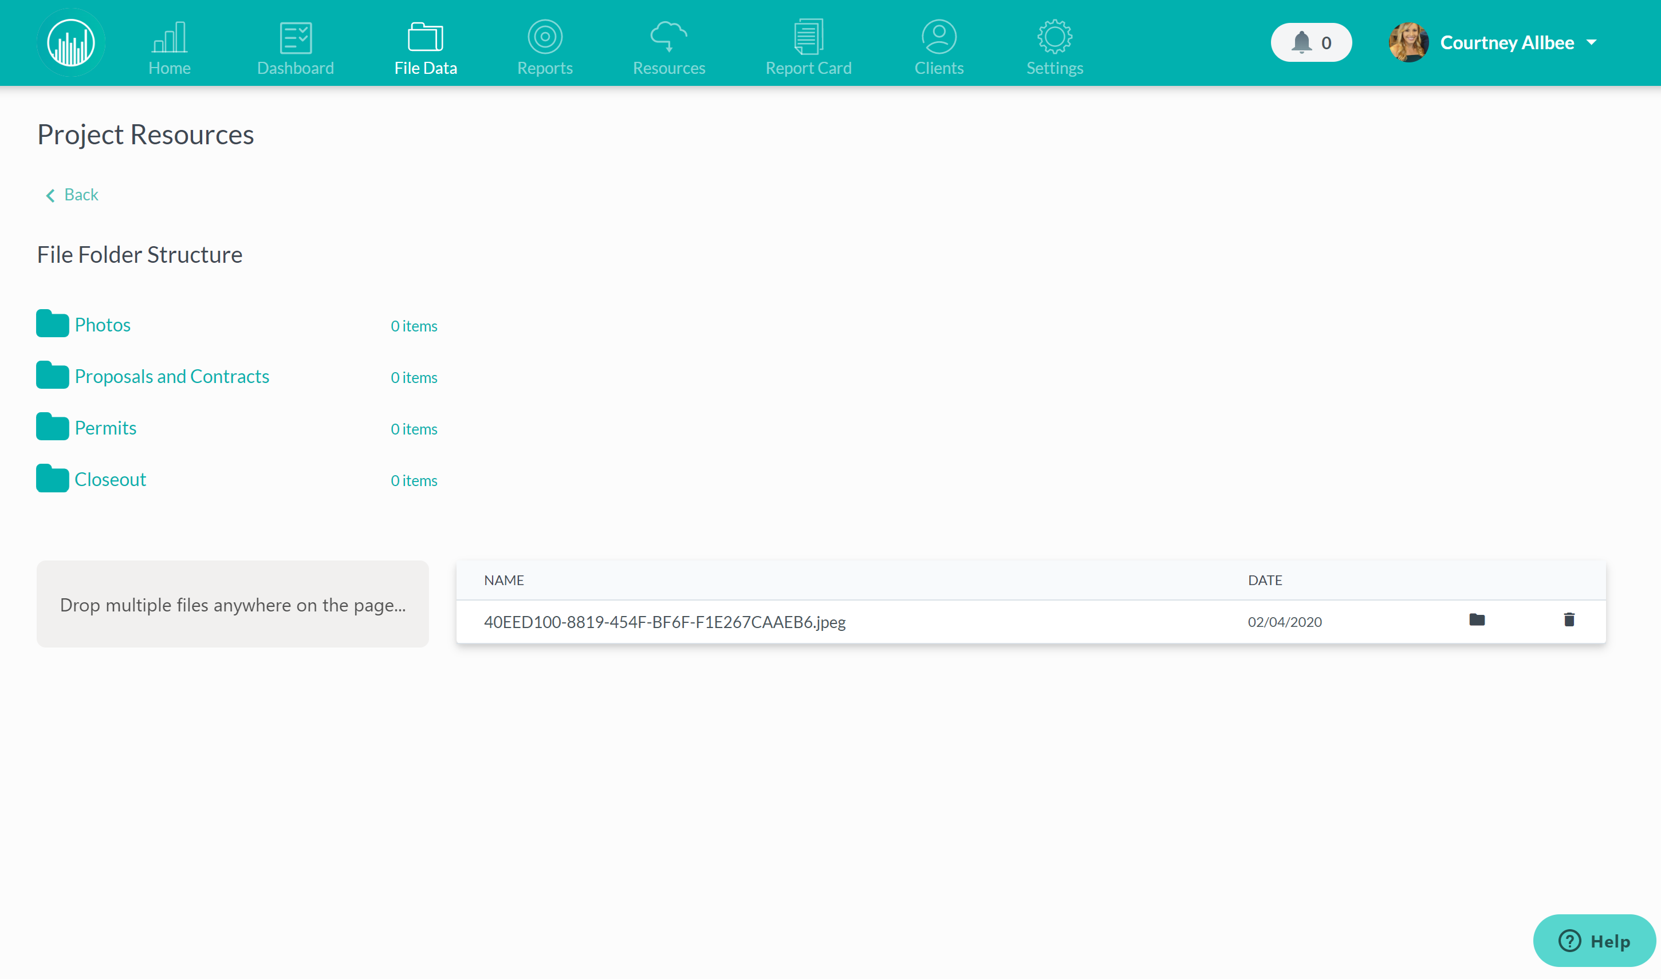Screen dimensions: 1661x979
Task: Click Closeout 0 items count
Action: click(414, 480)
